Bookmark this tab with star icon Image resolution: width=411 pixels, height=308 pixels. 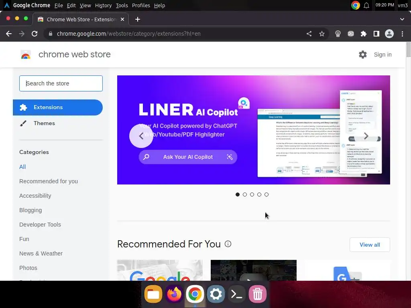coord(322,34)
